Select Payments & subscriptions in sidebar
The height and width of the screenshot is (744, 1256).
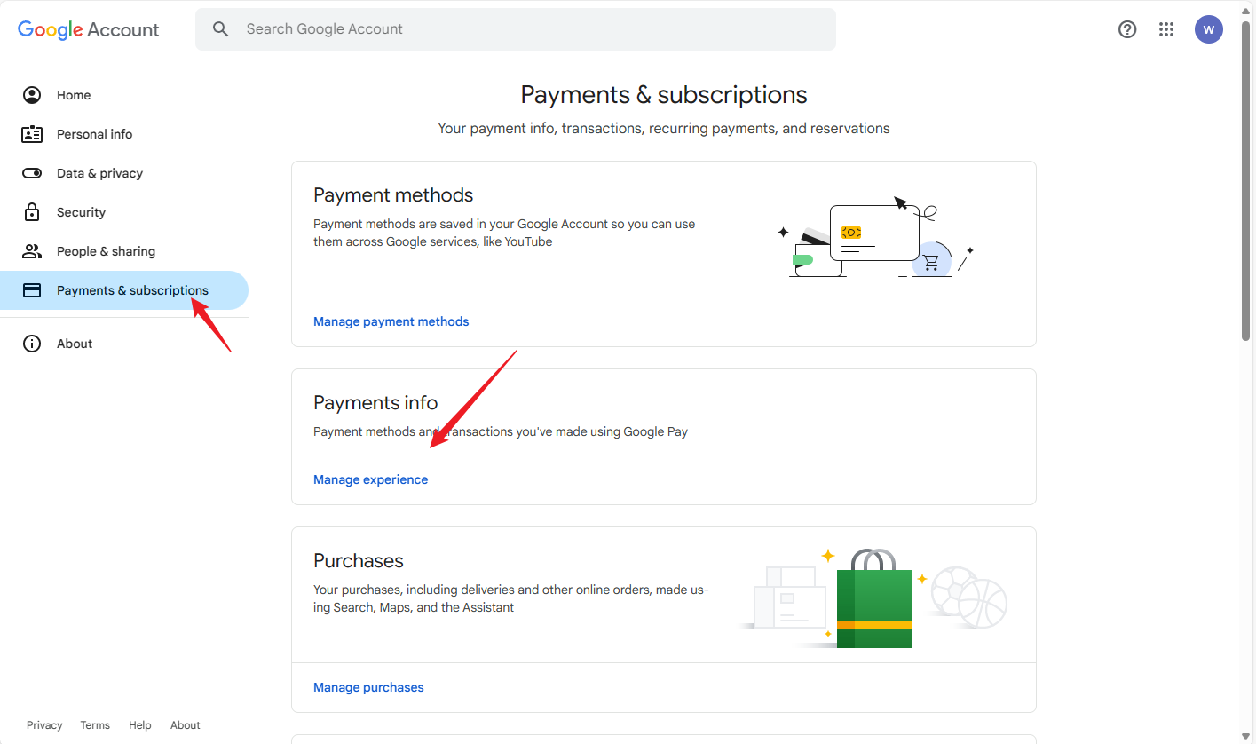[x=132, y=290]
